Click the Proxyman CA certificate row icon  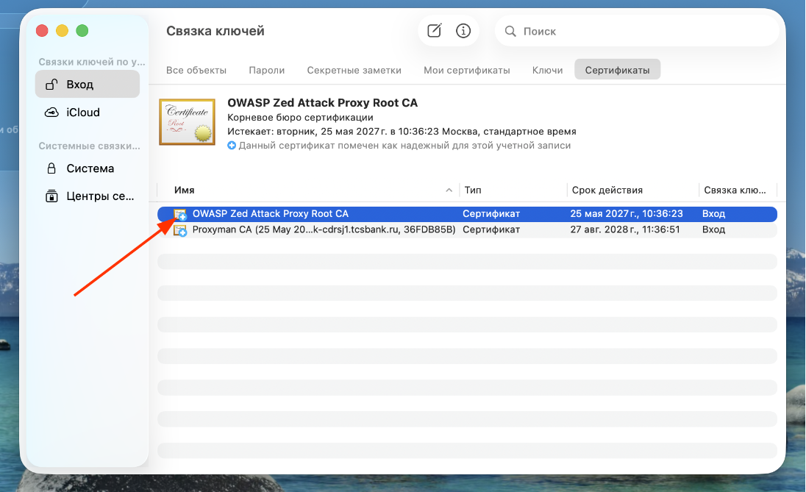pos(180,230)
